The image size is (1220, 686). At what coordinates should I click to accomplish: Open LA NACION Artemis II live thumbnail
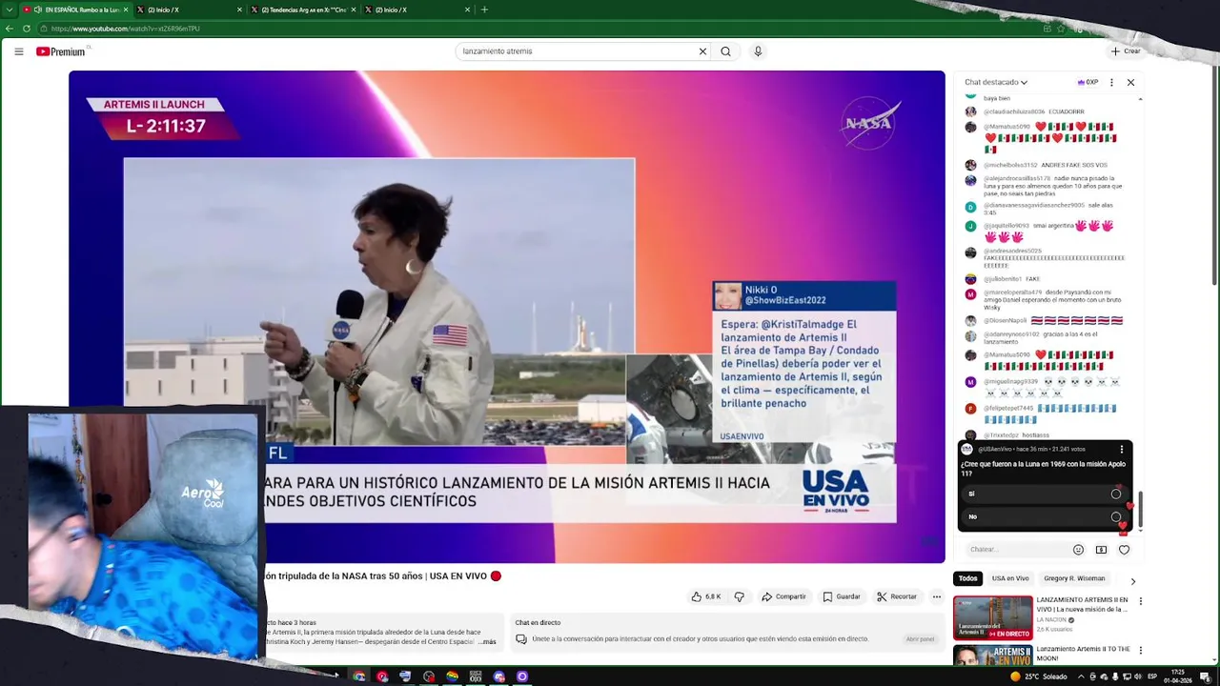tap(993, 617)
